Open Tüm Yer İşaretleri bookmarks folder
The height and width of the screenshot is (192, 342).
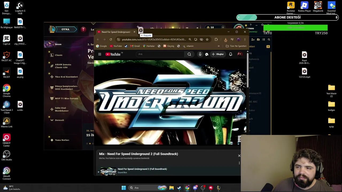coord(236,46)
